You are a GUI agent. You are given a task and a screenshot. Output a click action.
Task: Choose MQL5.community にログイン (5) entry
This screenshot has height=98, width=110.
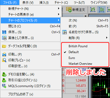click(x=31, y=86)
